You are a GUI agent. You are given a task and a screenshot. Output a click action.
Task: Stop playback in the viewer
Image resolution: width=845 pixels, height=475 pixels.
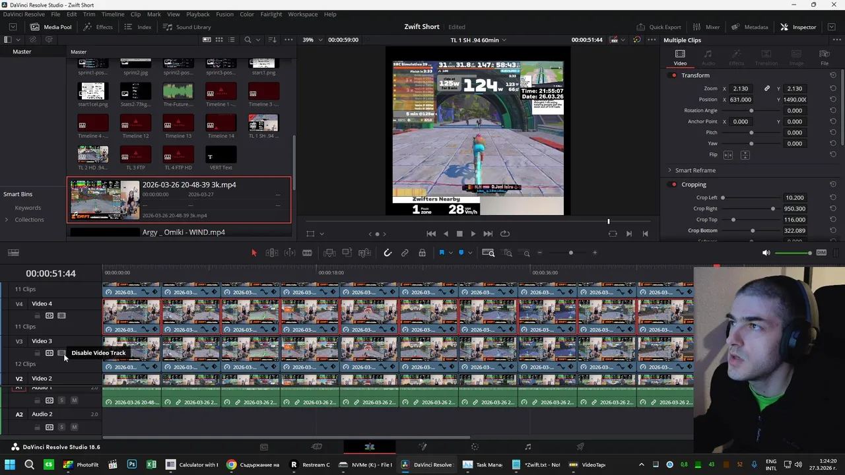point(459,234)
